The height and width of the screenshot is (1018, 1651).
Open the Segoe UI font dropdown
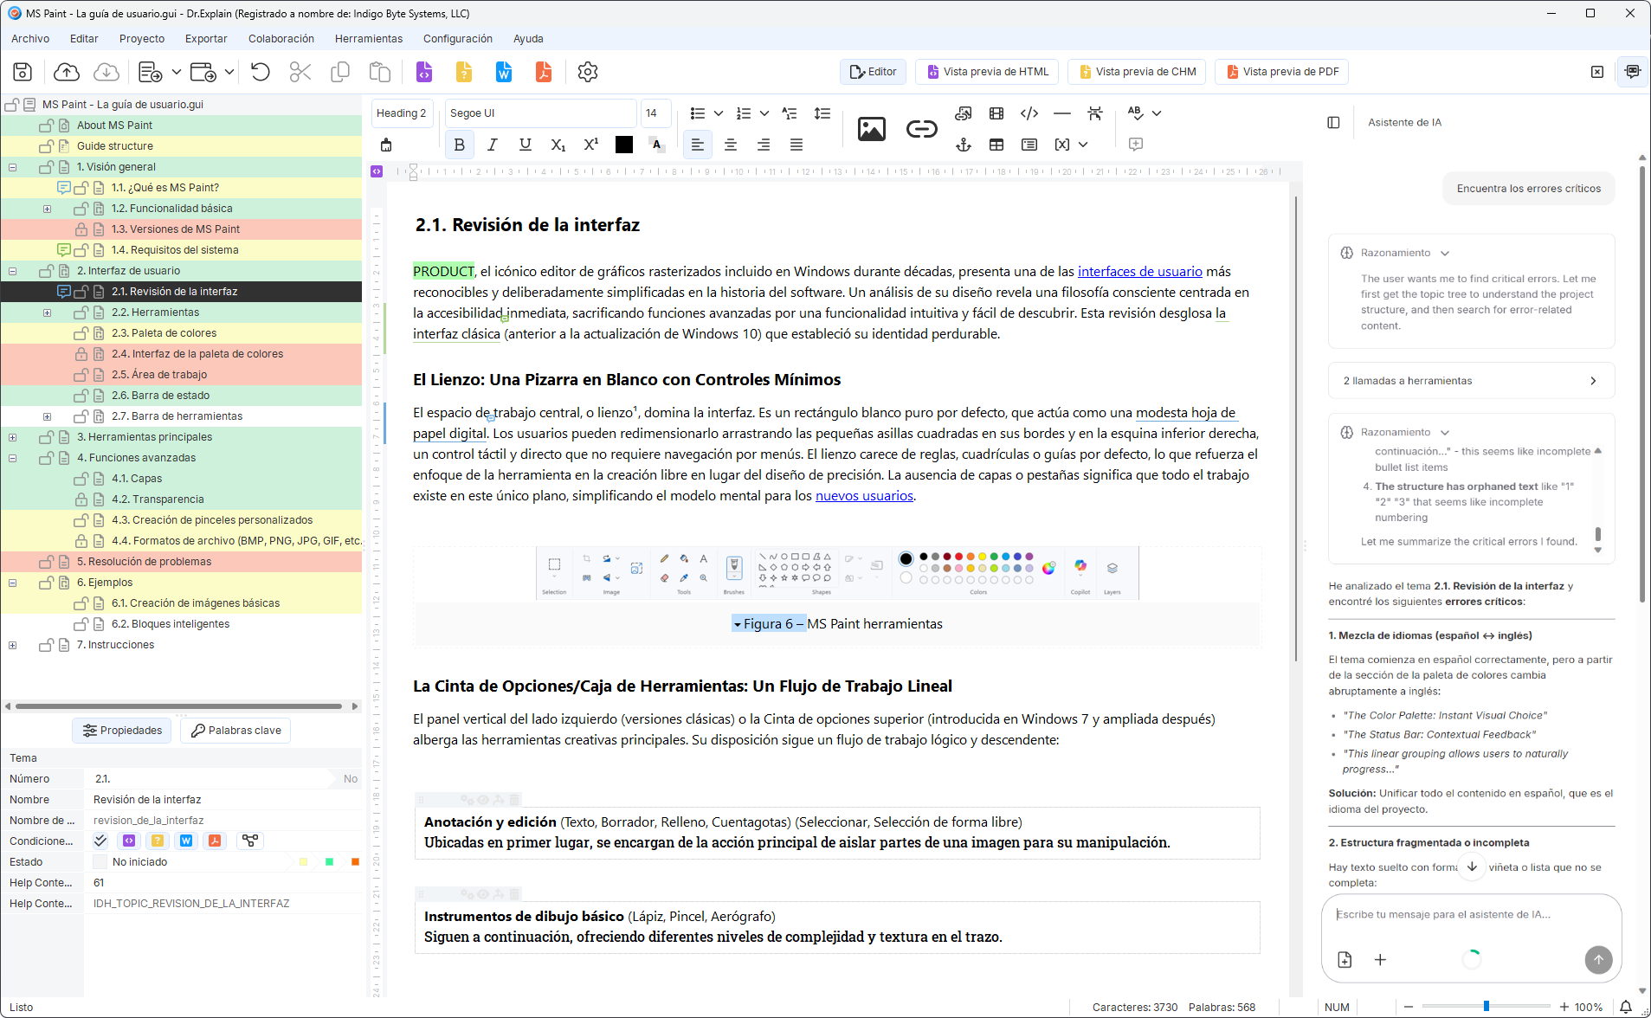click(x=540, y=113)
